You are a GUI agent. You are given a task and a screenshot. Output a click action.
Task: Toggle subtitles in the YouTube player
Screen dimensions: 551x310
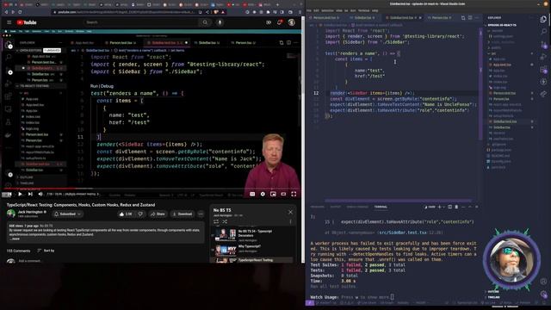point(252,194)
